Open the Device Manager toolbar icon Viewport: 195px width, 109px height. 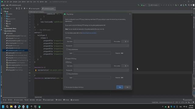(183, 5)
